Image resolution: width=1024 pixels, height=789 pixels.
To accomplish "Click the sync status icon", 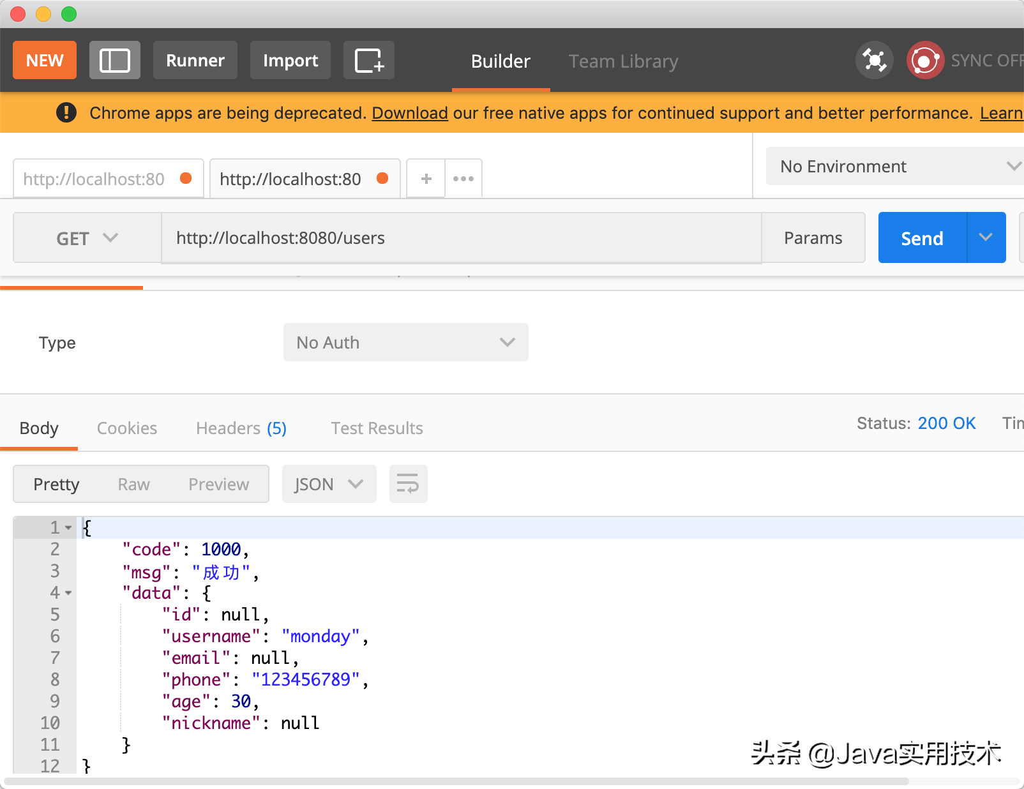I will (925, 61).
